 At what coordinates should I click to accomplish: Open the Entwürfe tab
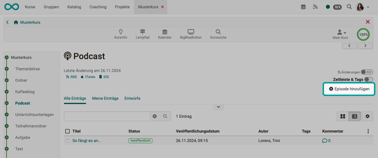(x=132, y=98)
